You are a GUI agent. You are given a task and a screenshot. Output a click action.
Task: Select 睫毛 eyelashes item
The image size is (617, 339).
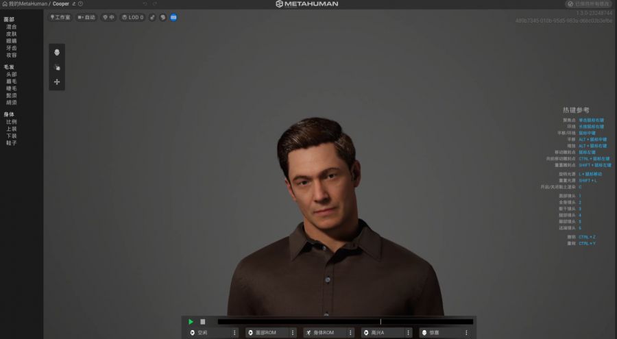12,88
